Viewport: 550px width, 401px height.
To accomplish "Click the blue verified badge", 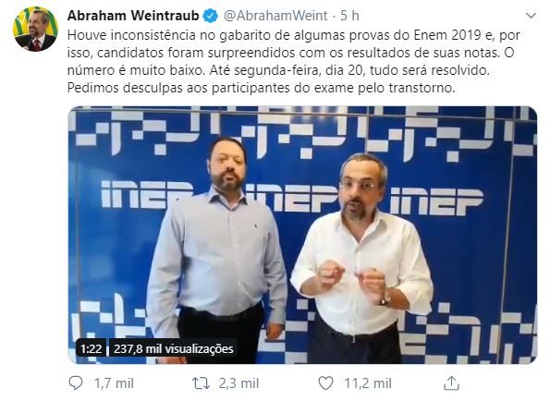I will 211,16.
